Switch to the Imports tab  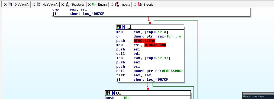point(123,5)
